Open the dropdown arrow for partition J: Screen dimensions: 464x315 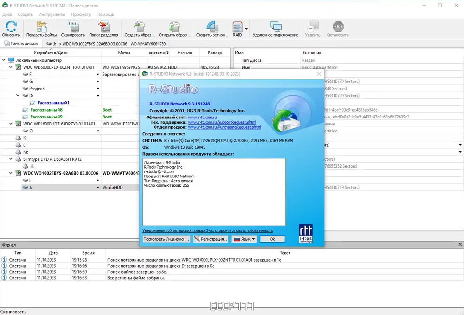tap(97, 188)
